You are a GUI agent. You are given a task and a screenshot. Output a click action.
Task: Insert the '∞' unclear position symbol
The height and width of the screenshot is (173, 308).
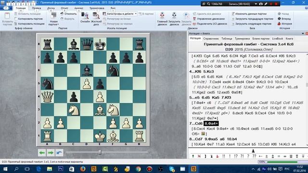285,156
